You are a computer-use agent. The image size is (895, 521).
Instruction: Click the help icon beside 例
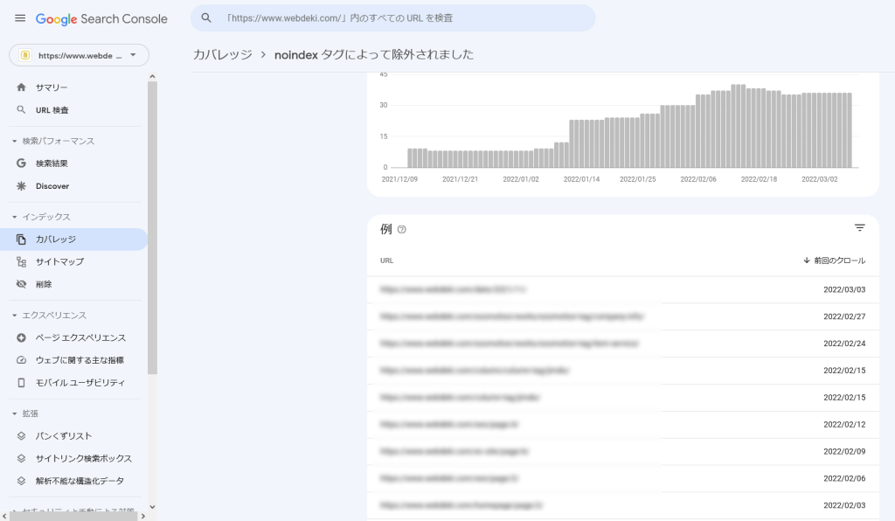click(x=402, y=230)
